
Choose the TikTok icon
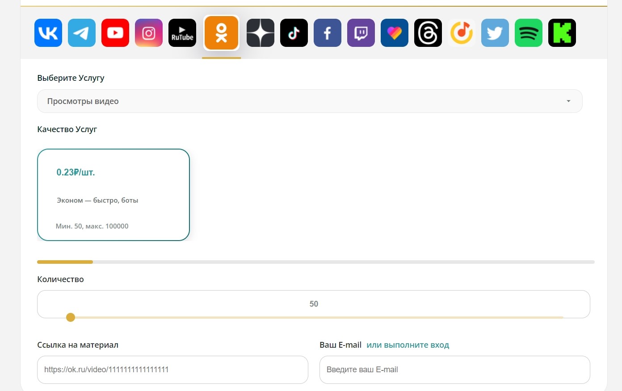[294, 33]
